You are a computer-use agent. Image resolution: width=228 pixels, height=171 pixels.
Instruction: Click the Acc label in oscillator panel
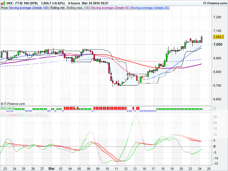[x=21, y=115]
